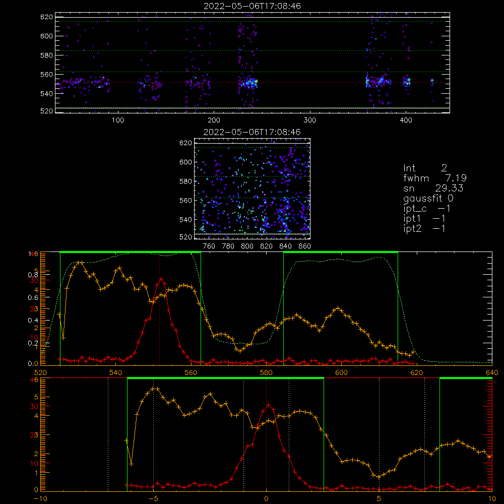Screen dimensions: 504x504
Task: Click short green bar at bottom plot's right edge
Action: click(x=466, y=379)
